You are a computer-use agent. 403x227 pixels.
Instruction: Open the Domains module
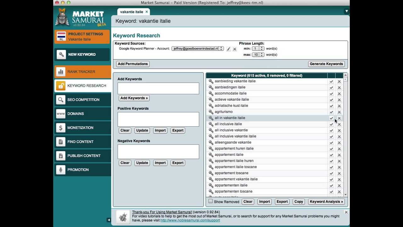(x=82, y=113)
